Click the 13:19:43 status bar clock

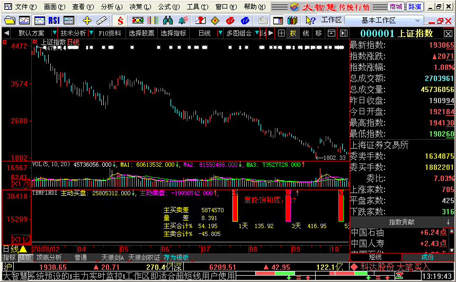point(437,276)
